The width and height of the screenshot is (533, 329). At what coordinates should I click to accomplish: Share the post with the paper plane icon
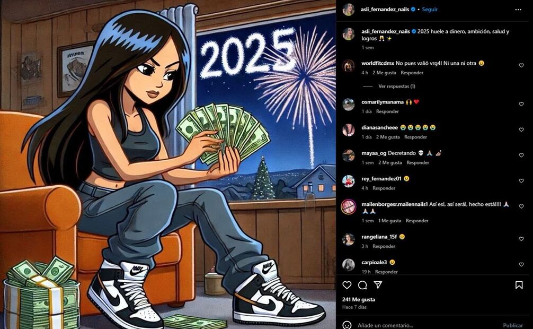click(378, 285)
